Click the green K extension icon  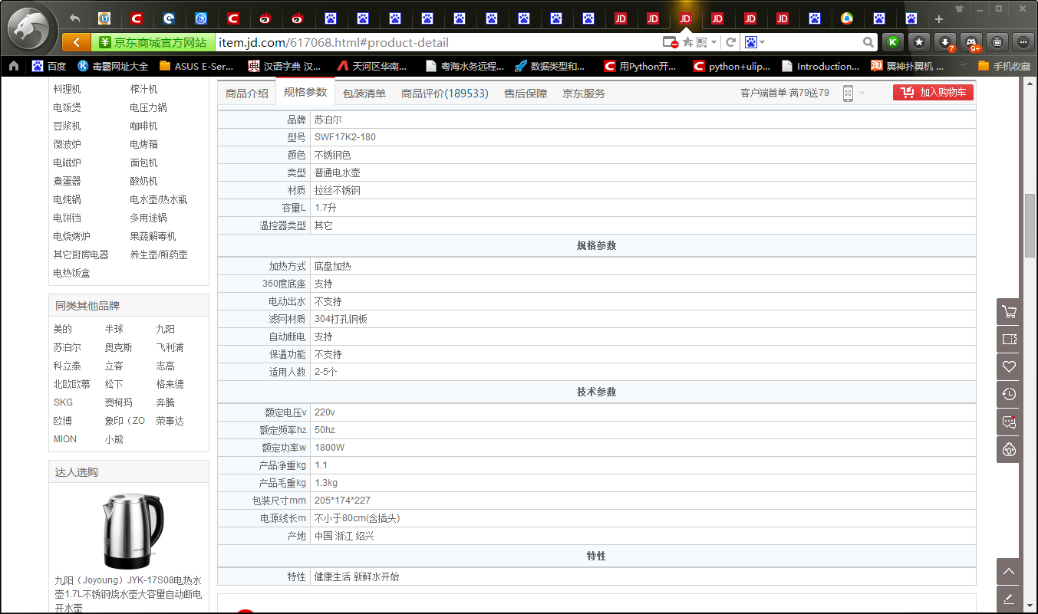(x=892, y=42)
